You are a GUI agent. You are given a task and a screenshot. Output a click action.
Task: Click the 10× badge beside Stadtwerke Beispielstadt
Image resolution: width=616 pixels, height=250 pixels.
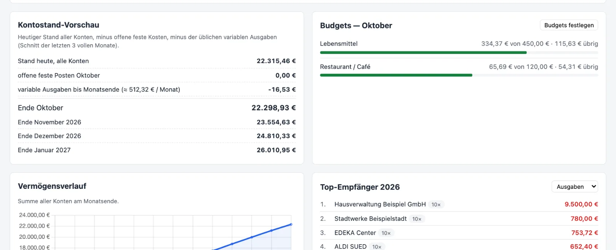point(417,219)
